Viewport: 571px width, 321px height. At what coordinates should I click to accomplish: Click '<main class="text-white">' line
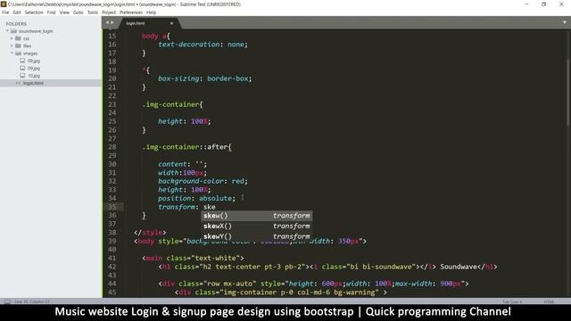coord(193,258)
